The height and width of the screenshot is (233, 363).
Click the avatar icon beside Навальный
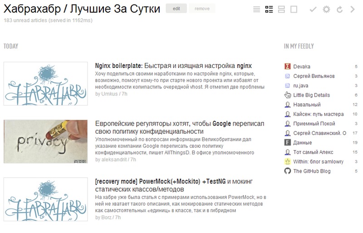[x=287, y=105]
